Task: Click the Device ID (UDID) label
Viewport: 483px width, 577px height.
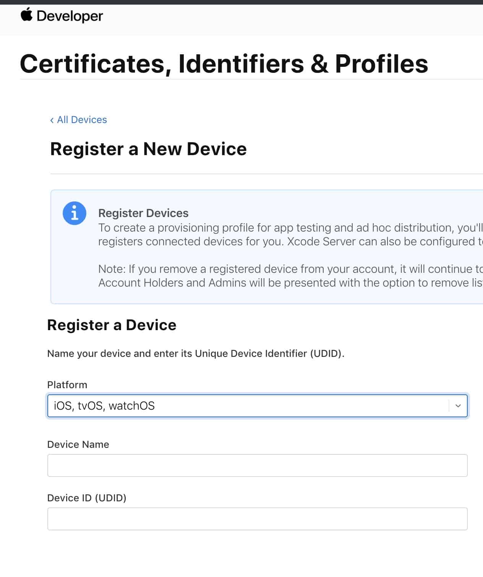Action: point(87,498)
